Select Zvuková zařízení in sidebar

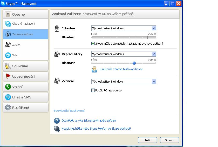[26, 34]
